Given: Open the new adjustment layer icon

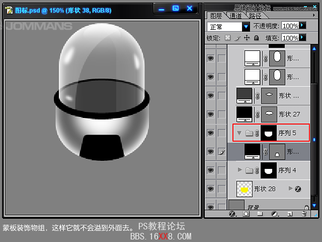Looking at the screenshot, I should 275,214.
